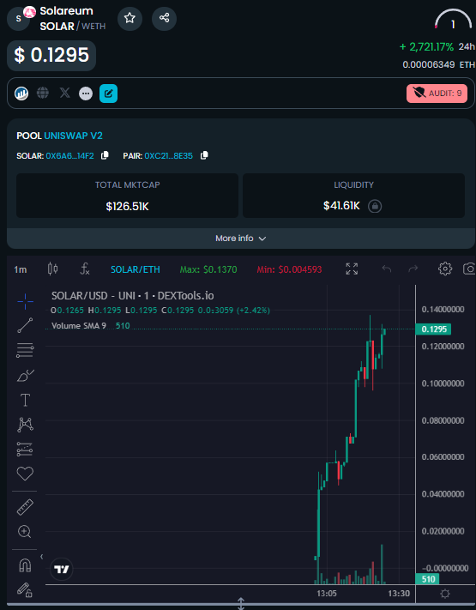
Task: Undo last chart action
Action: (x=387, y=269)
